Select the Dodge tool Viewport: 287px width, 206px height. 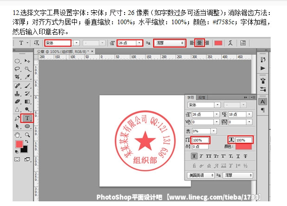[x=27, y=110]
